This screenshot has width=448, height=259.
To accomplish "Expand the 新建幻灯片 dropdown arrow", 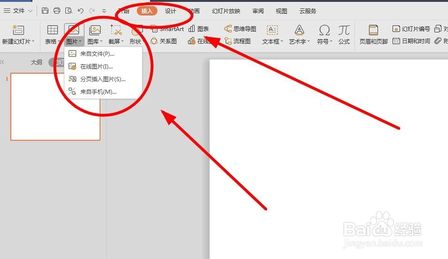I will click(33, 41).
